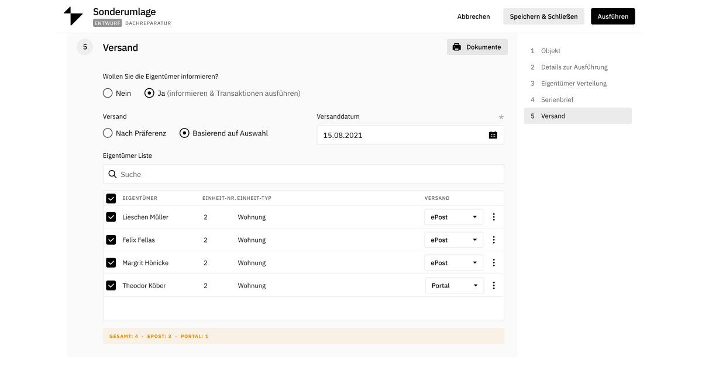Click the EPOST: 3 summary text

click(x=160, y=336)
